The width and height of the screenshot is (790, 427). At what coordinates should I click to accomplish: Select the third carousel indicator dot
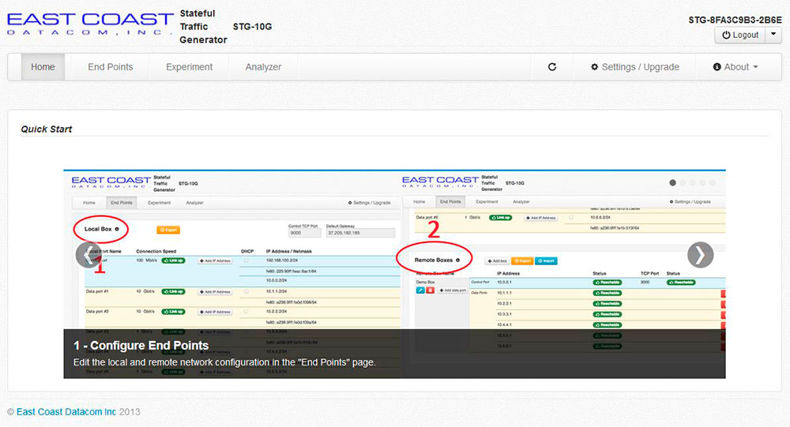point(693,183)
